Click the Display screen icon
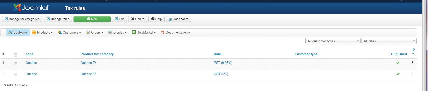Viewport: 428px width, 91px height. 110,32
